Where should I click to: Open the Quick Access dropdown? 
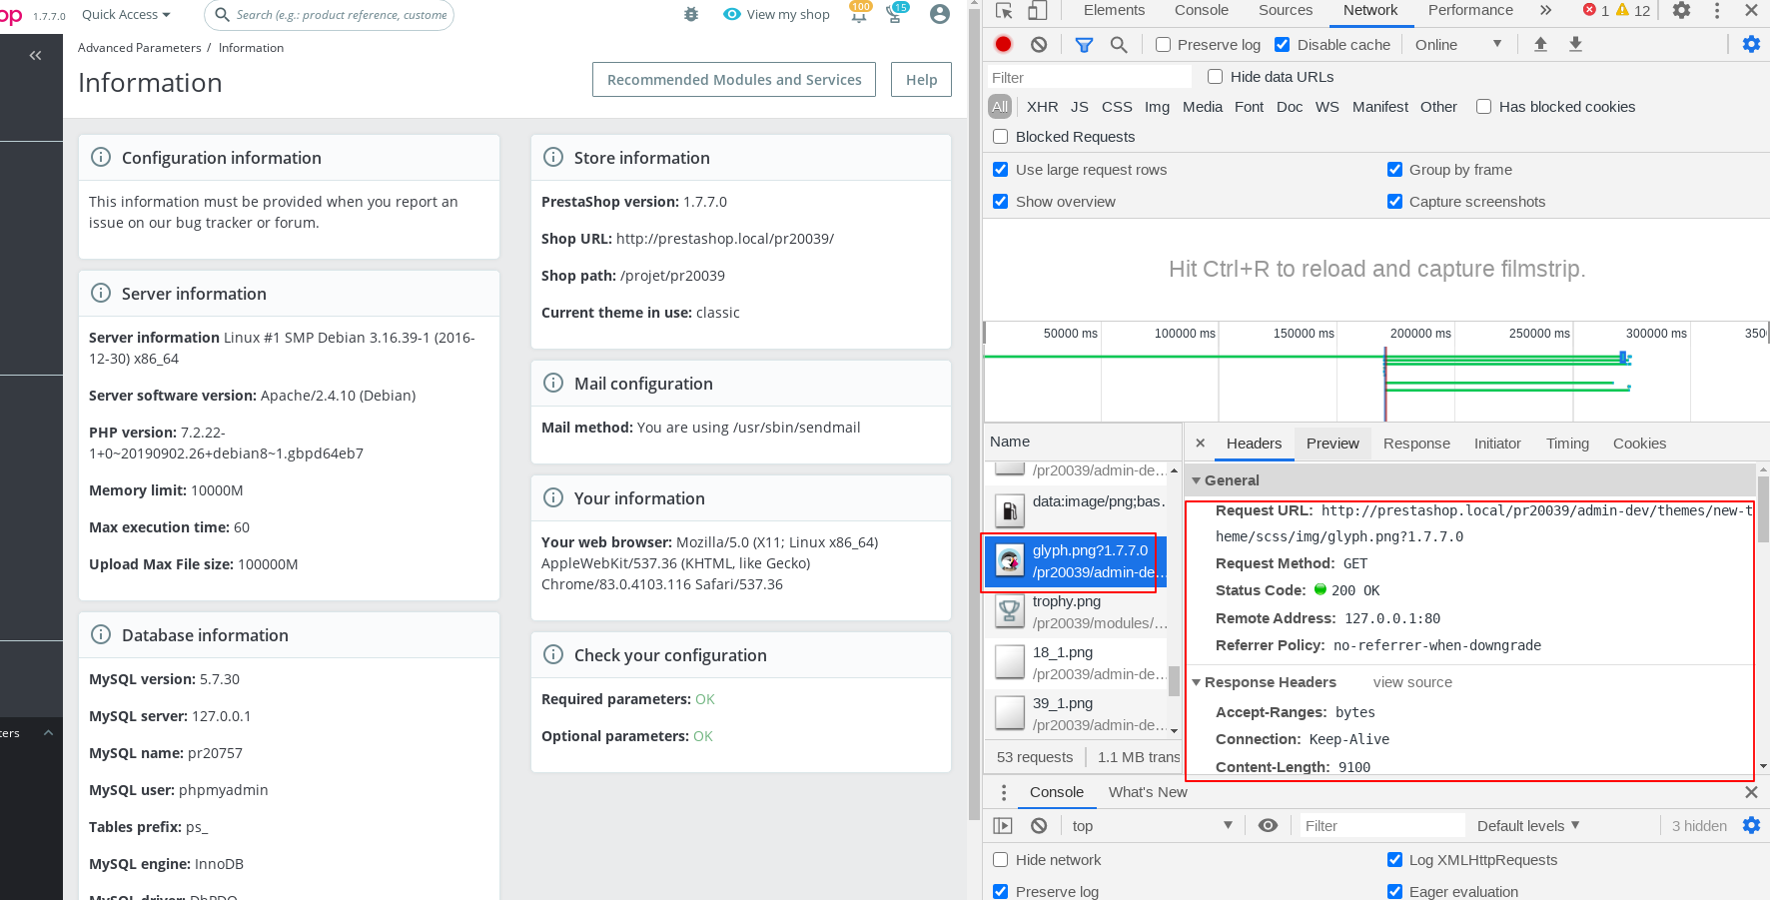pos(126,15)
